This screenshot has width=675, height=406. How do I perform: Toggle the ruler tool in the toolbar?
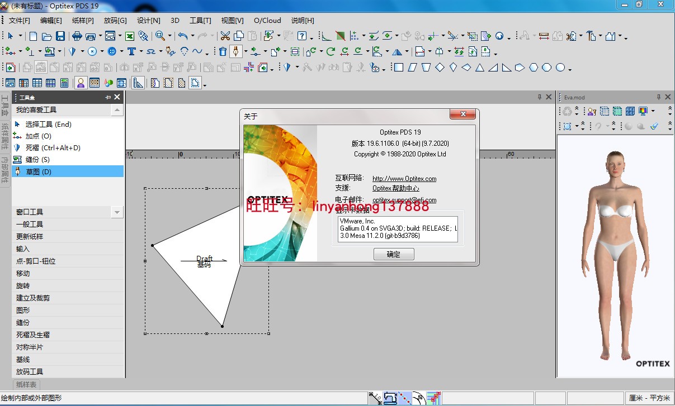click(137, 82)
